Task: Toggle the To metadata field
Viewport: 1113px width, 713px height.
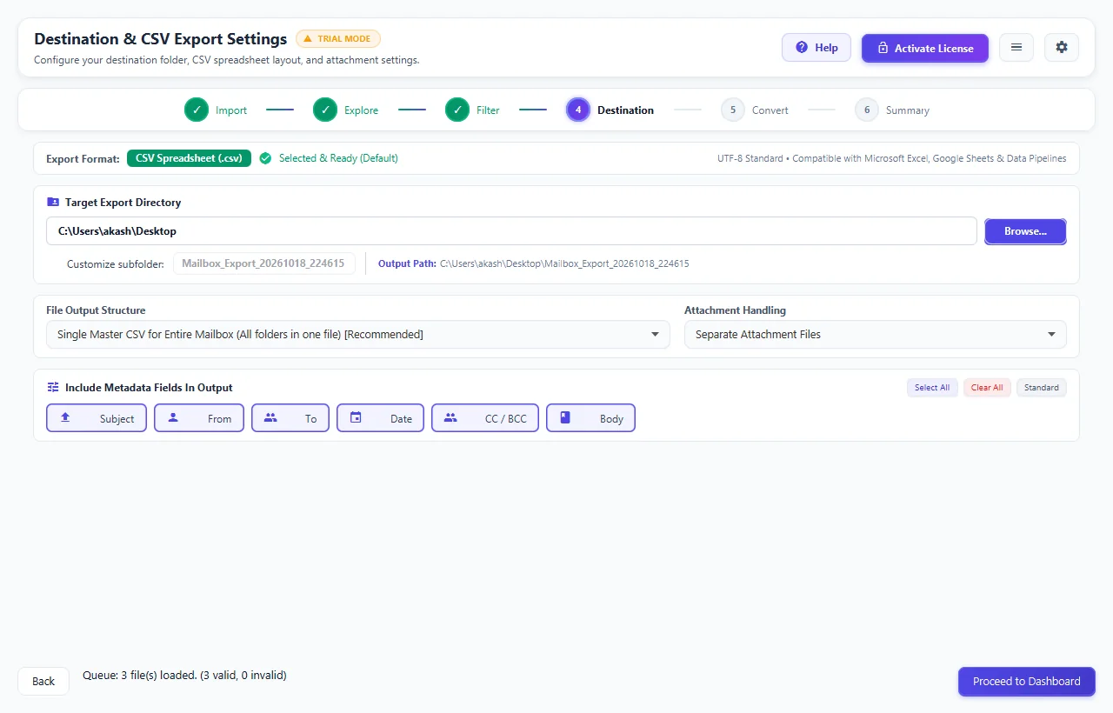Action: pyautogui.click(x=290, y=418)
